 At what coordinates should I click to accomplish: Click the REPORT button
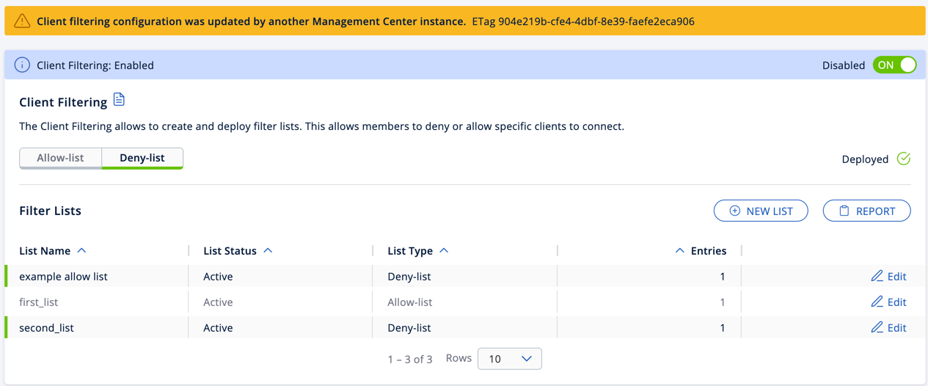click(x=866, y=211)
